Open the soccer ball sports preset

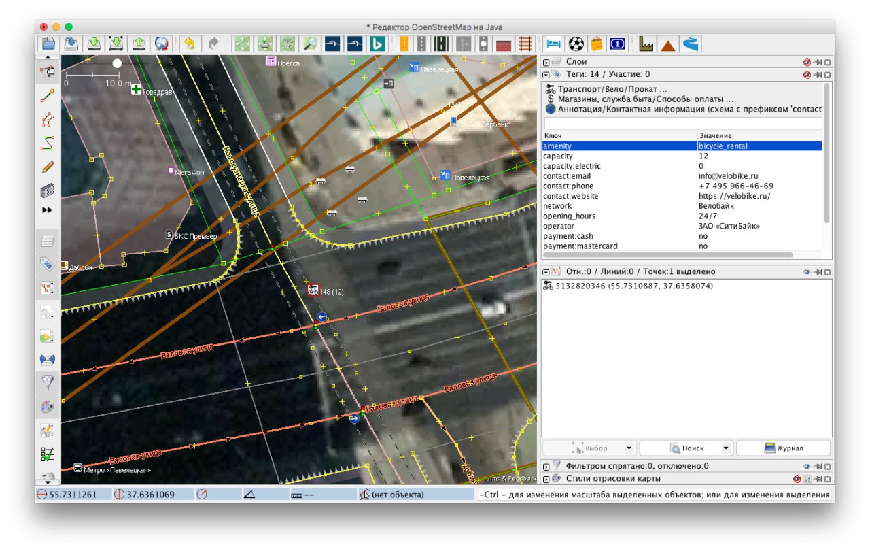[576, 44]
